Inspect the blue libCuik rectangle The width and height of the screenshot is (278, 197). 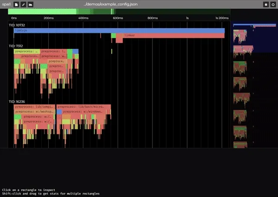click(119, 30)
